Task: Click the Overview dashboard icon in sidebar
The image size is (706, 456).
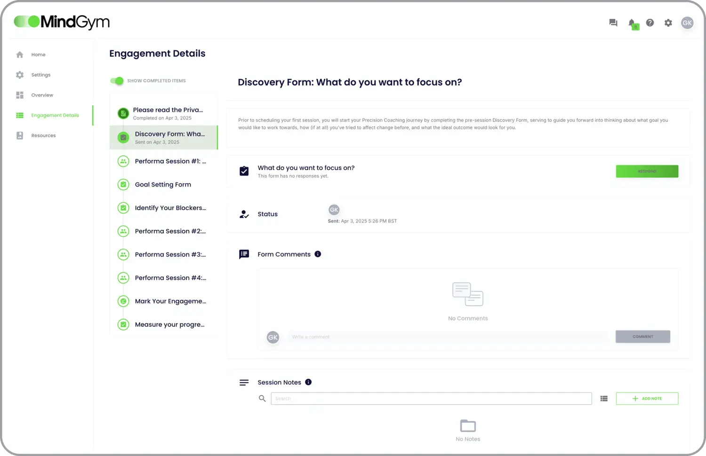Action: tap(20, 95)
